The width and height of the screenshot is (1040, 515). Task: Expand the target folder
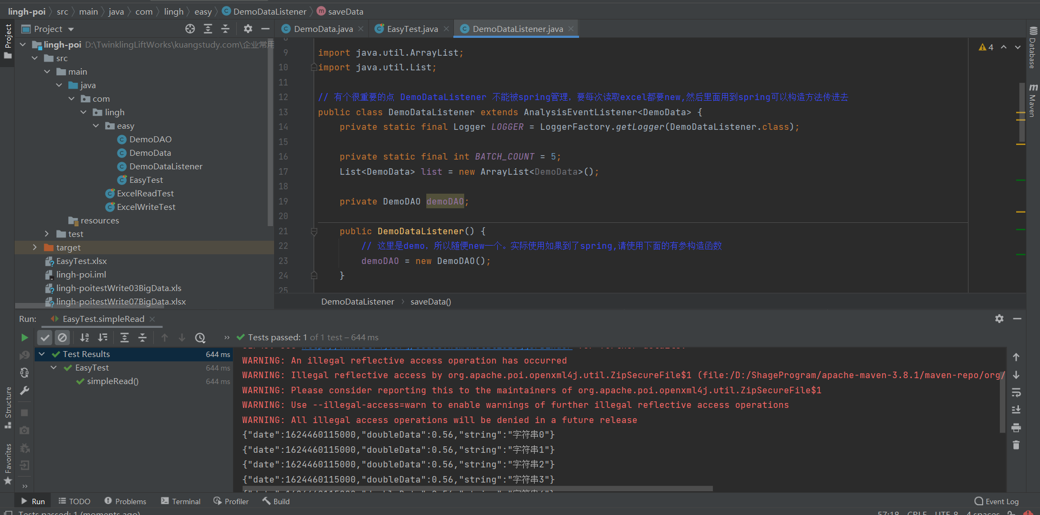35,247
